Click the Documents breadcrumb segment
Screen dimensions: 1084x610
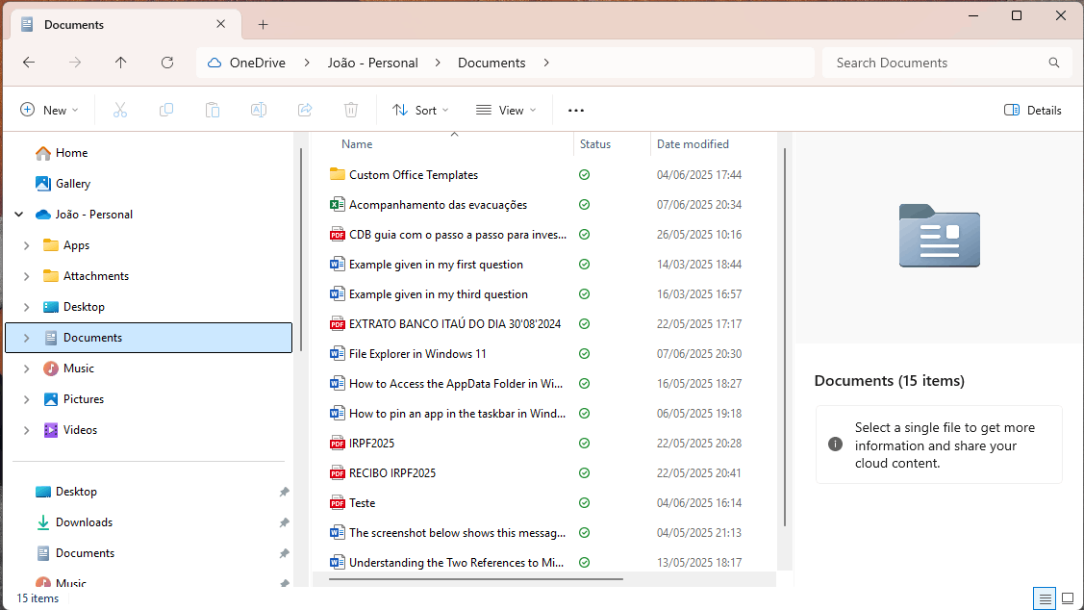click(492, 63)
